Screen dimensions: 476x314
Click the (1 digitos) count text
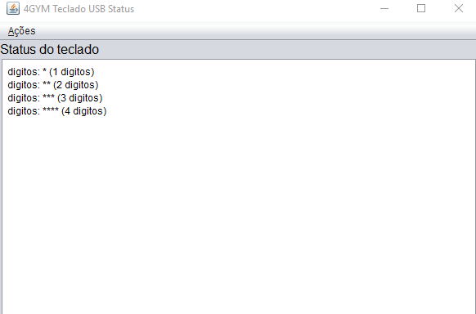pos(72,72)
